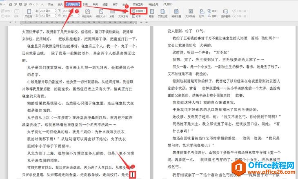Open the 行号 (Line Numbers) dropdown

[138, 16]
